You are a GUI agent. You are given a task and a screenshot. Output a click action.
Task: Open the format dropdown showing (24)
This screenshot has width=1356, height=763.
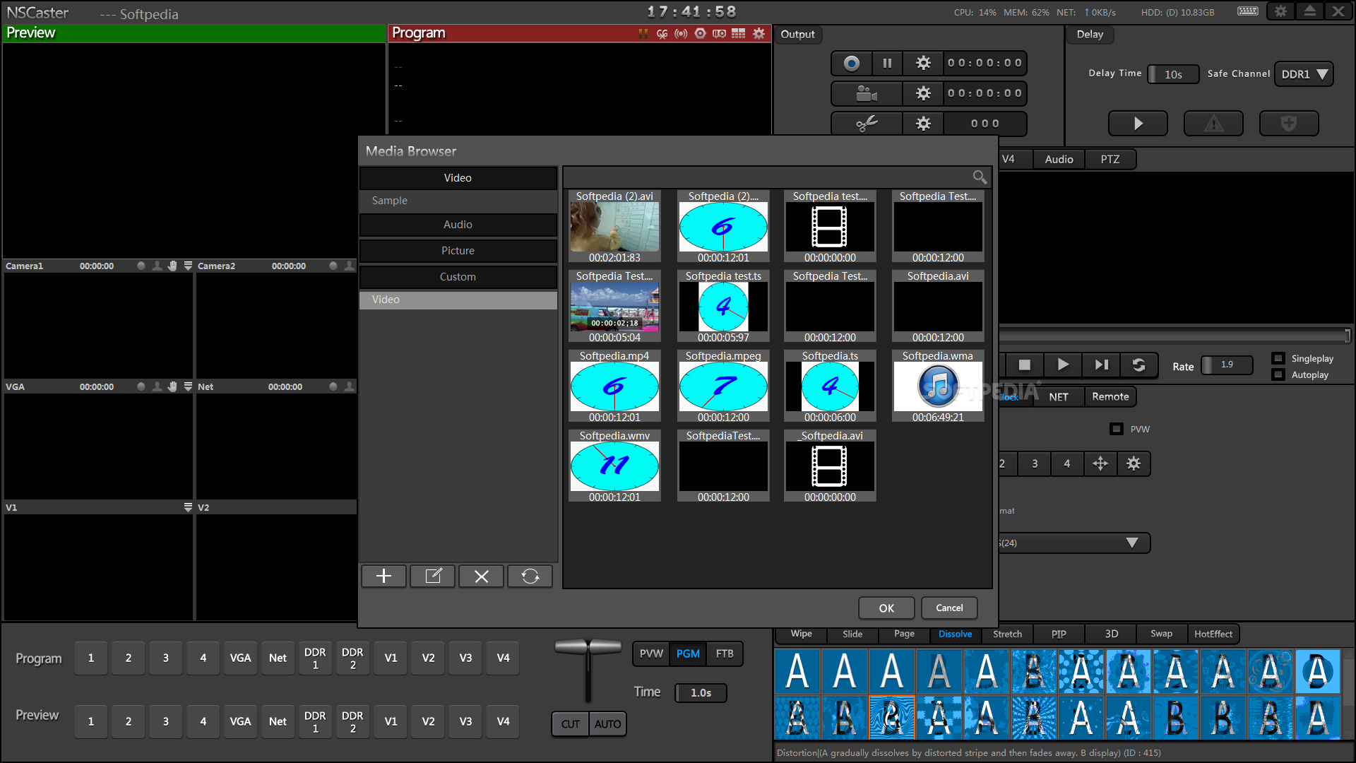click(1075, 543)
